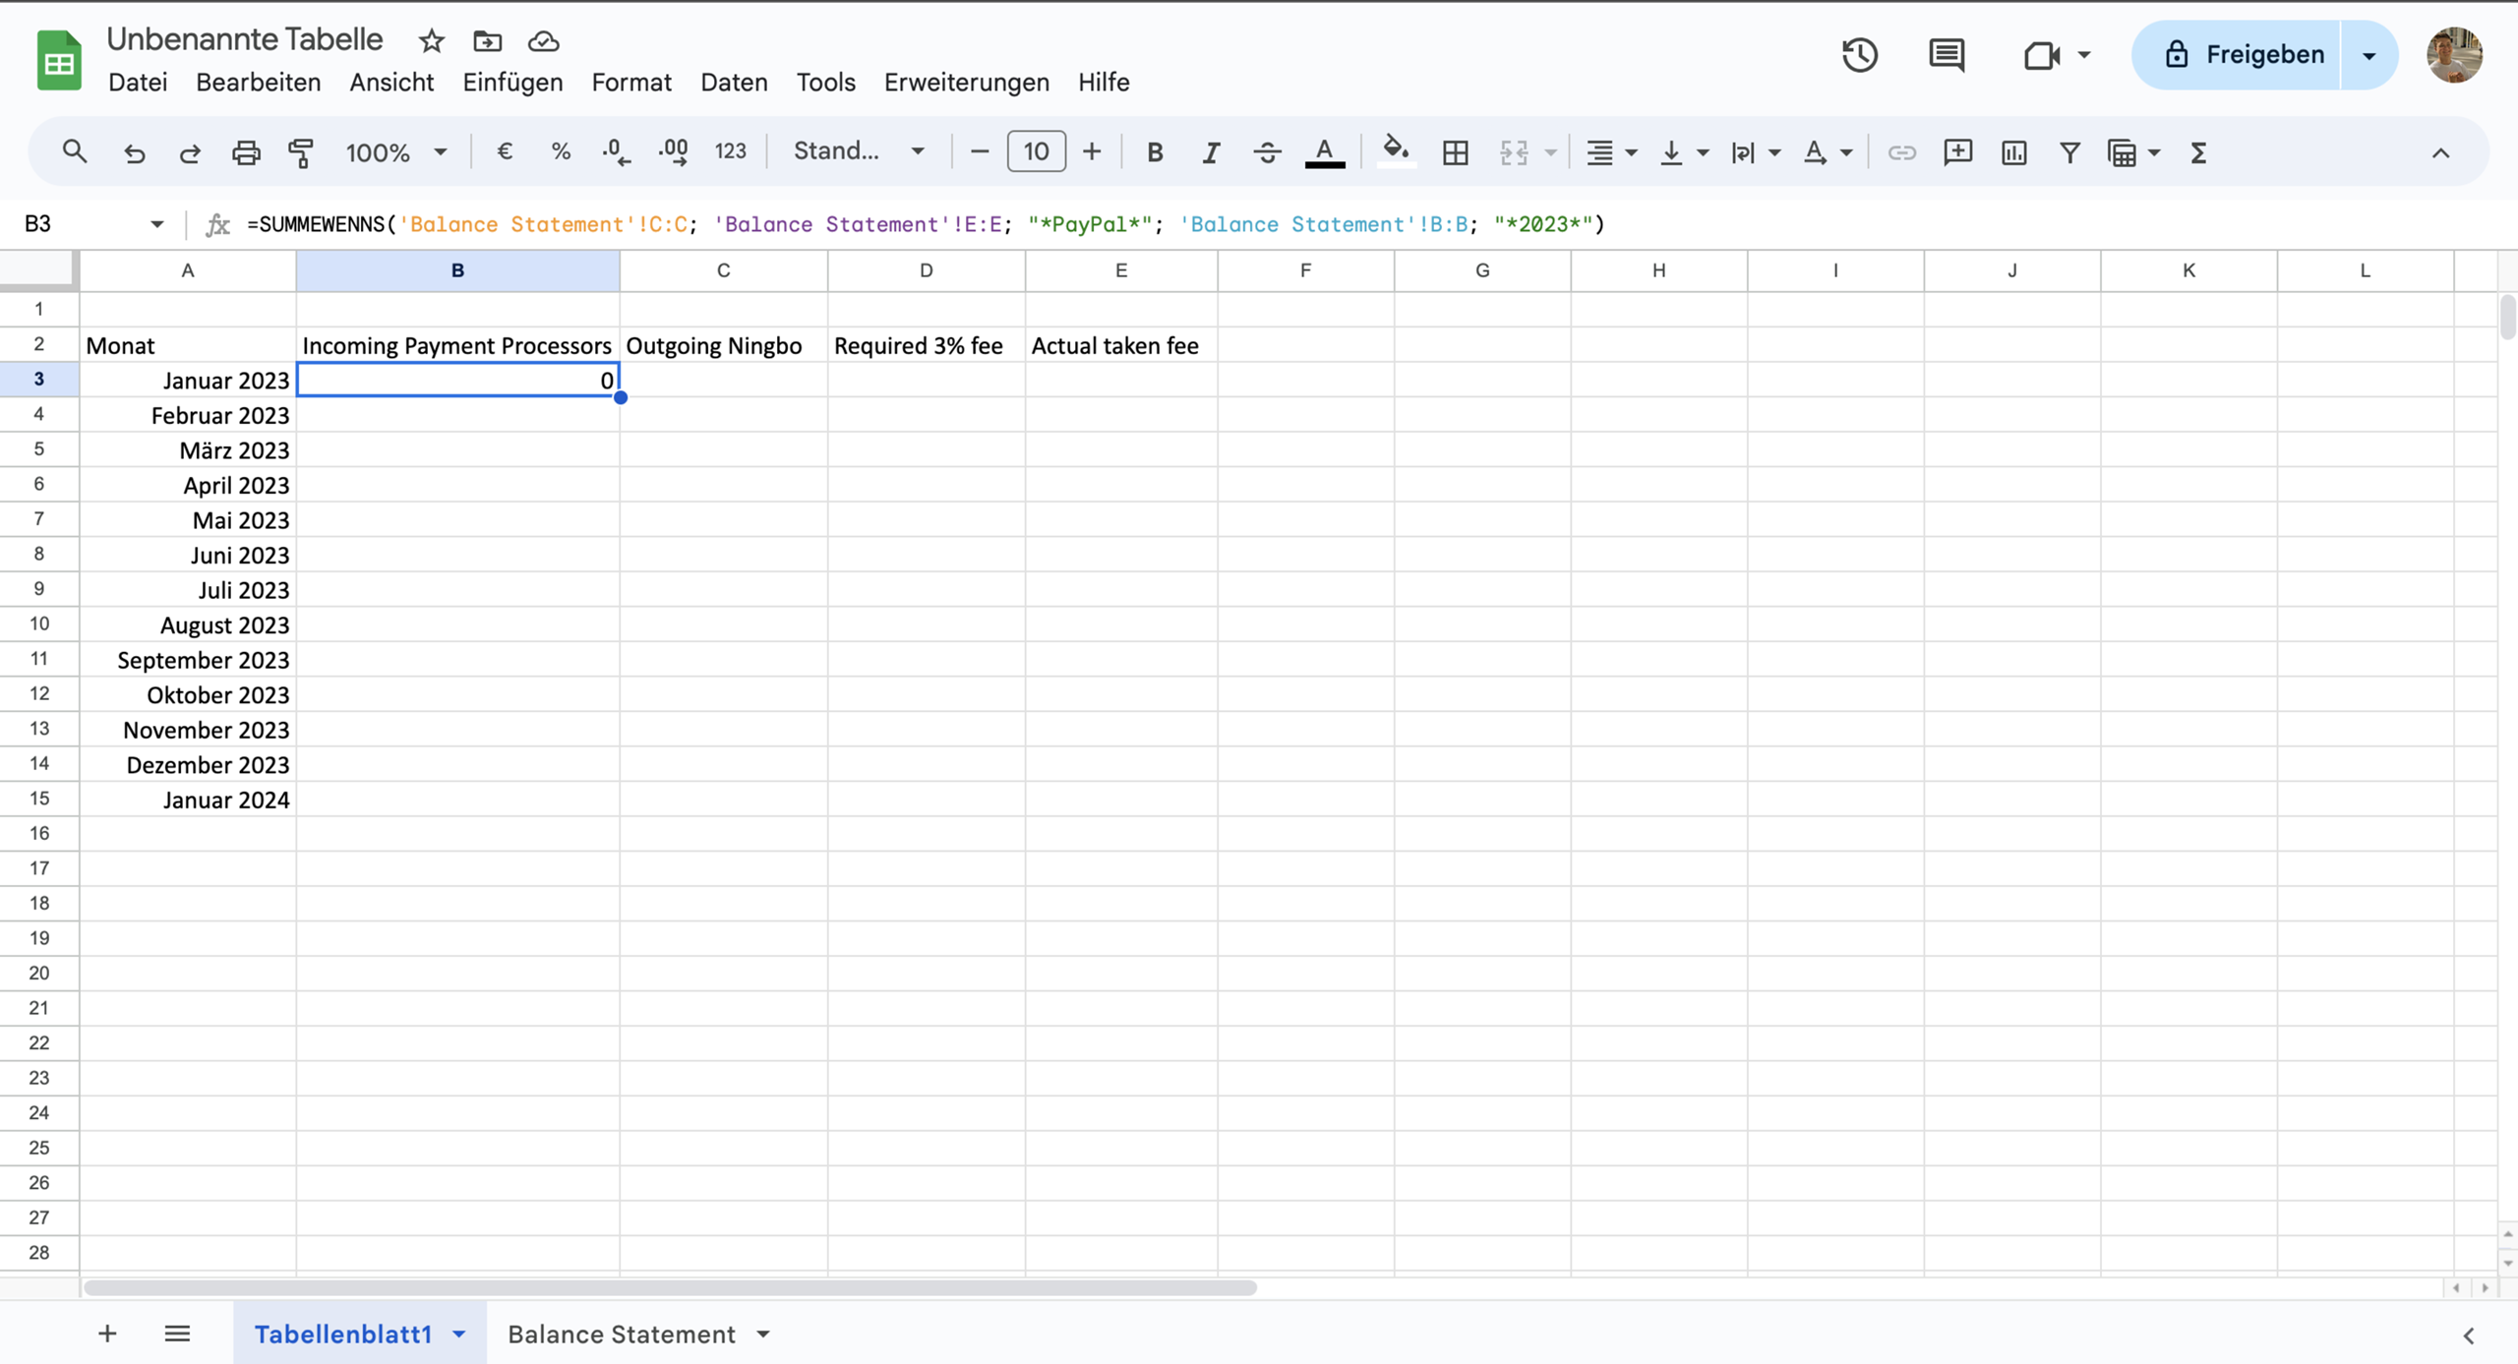Star the Unbenannte Tabelle document
Screen dimensions: 2518x1364
[x=430, y=41]
